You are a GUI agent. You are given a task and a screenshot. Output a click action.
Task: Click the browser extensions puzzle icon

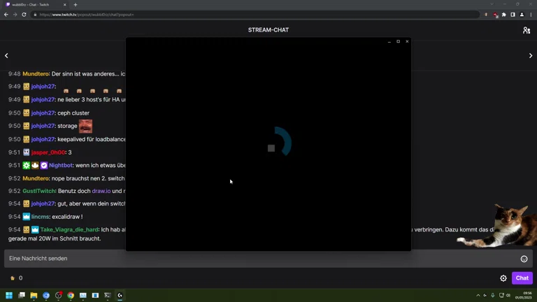pos(504,15)
